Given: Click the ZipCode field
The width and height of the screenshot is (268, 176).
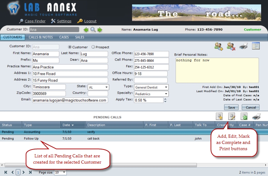Looking at the screenshot, I should pyautogui.click(x=49, y=94).
